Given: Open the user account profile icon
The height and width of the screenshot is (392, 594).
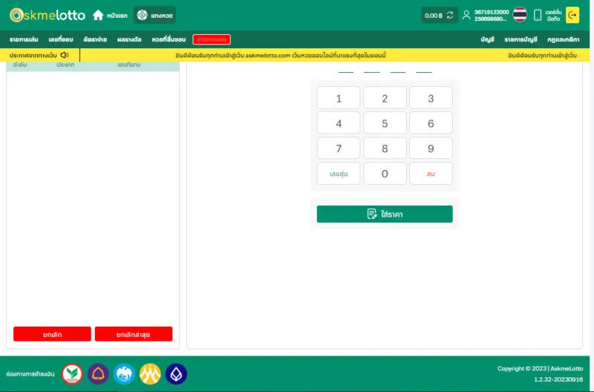Looking at the screenshot, I should click(466, 15).
